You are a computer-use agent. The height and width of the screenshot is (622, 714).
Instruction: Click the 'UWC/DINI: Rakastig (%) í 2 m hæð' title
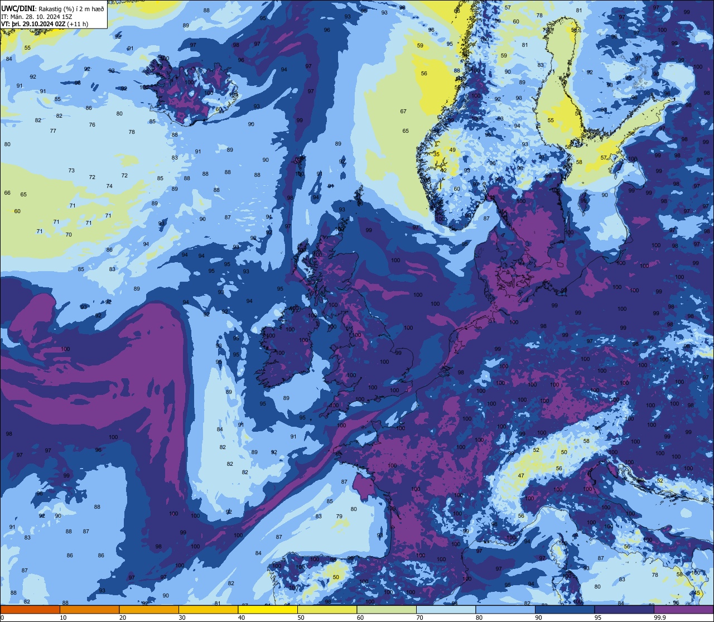52,8
